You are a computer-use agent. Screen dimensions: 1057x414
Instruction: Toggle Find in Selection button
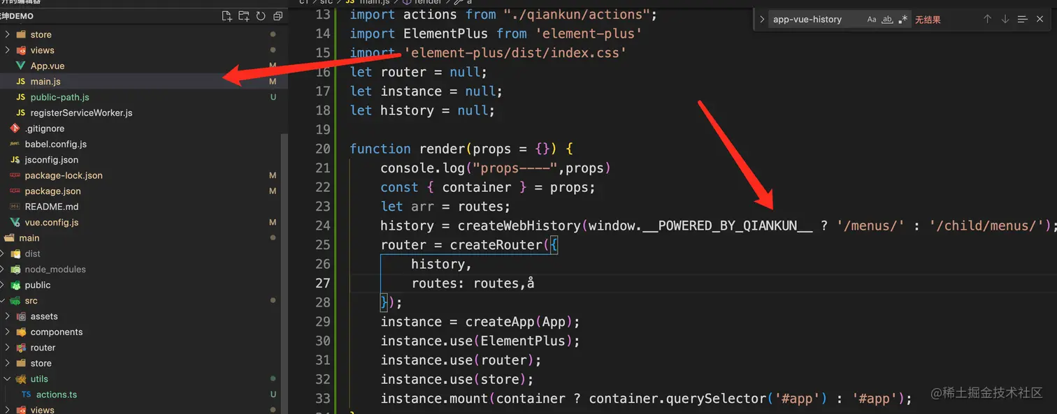point(1022,20)
